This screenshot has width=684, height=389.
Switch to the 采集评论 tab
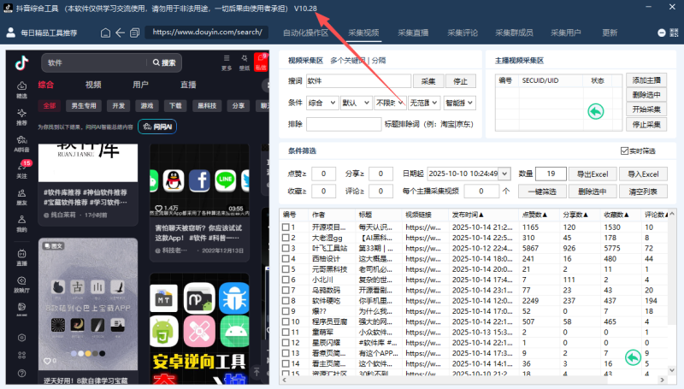[x=463, y=32]
